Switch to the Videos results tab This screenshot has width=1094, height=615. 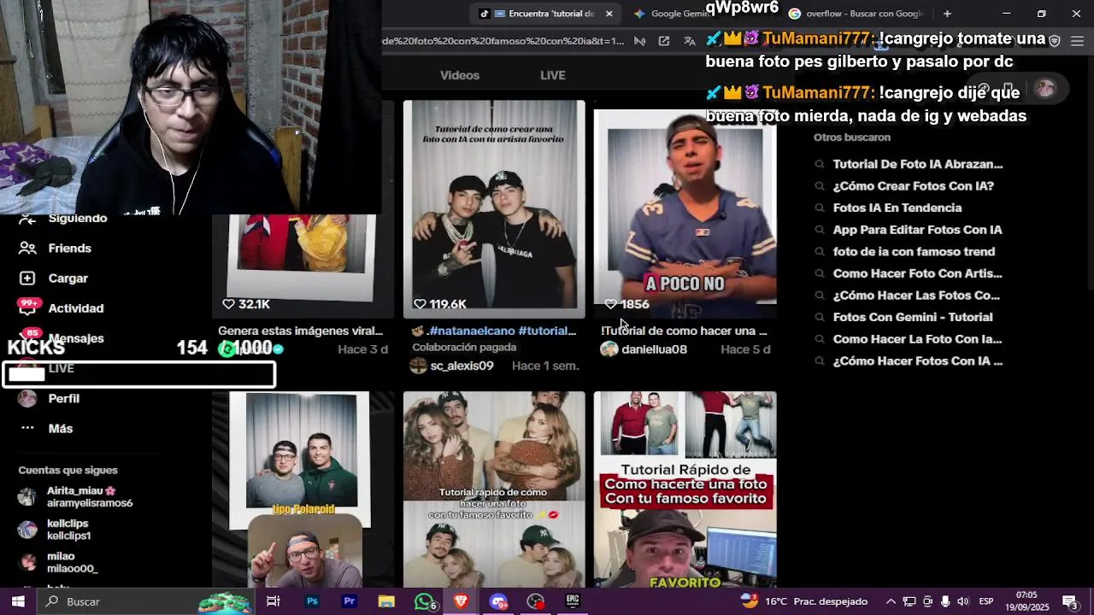460,75
